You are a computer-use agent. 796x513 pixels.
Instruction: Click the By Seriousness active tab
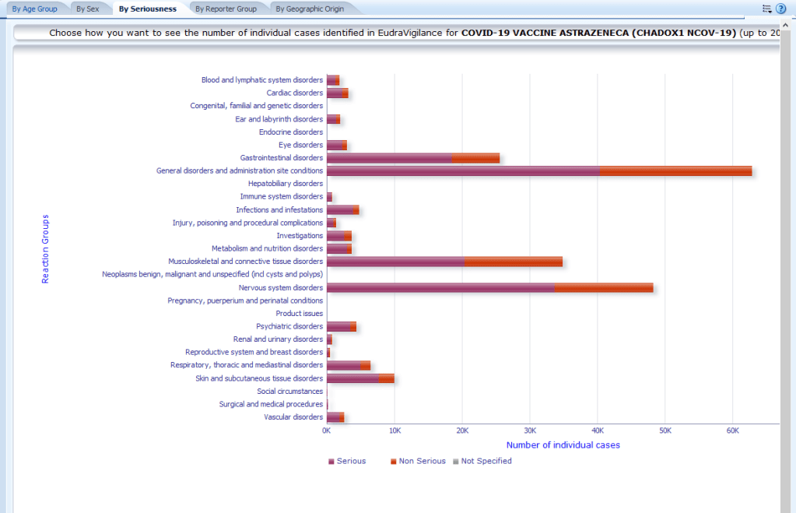(x=148, y=9)
